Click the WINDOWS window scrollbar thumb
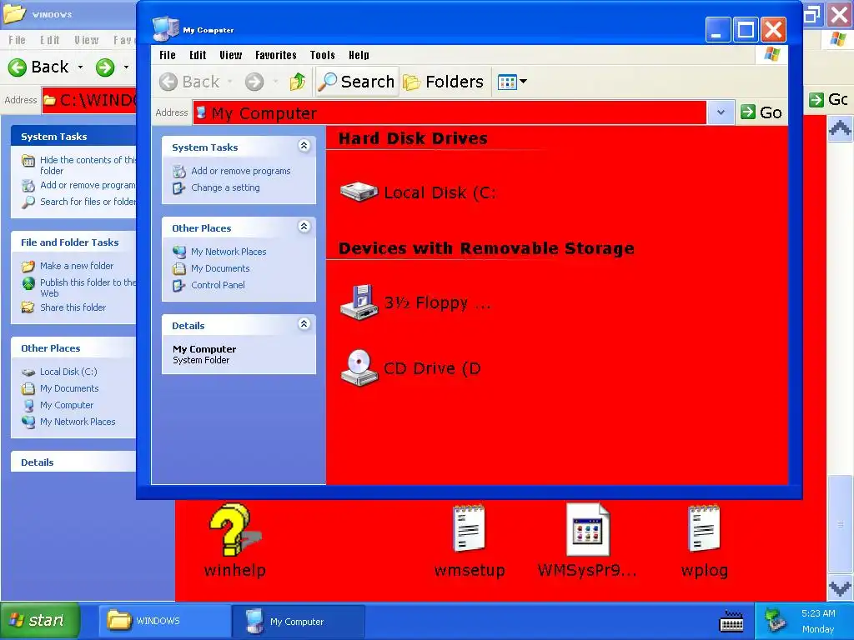 click(841, 523)
